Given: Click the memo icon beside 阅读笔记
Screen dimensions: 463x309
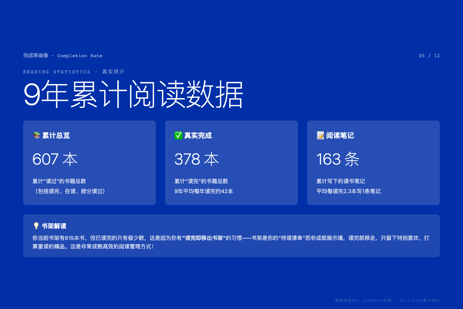Looking at the screenshot, I should pyautogui.click(x=320, y=136).
